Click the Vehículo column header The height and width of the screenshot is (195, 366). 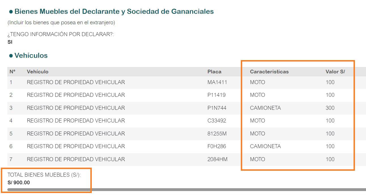38,72
